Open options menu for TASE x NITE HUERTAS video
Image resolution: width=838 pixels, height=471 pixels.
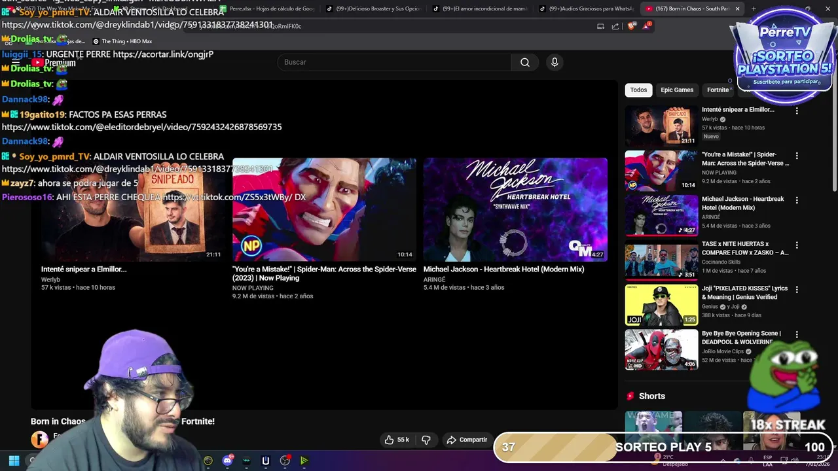pyautogui.click(x=797, y=245)
